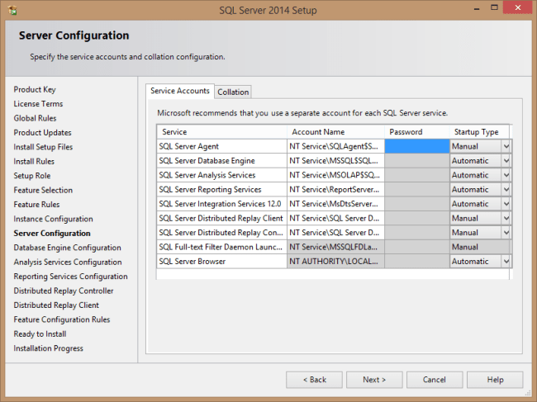Click the Next button
The height and width of the screenshot is (402, 537).
tap(373, 380)
